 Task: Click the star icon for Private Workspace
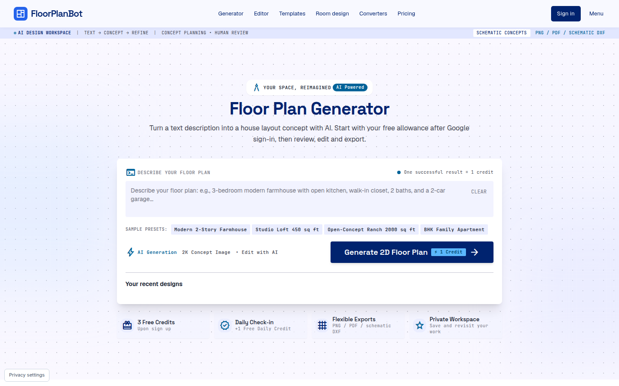(x=420, y=326)
